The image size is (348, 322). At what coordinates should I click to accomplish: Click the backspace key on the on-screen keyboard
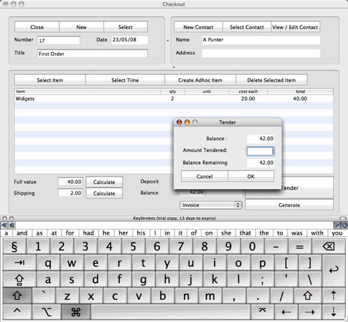[x=329, y=246]
